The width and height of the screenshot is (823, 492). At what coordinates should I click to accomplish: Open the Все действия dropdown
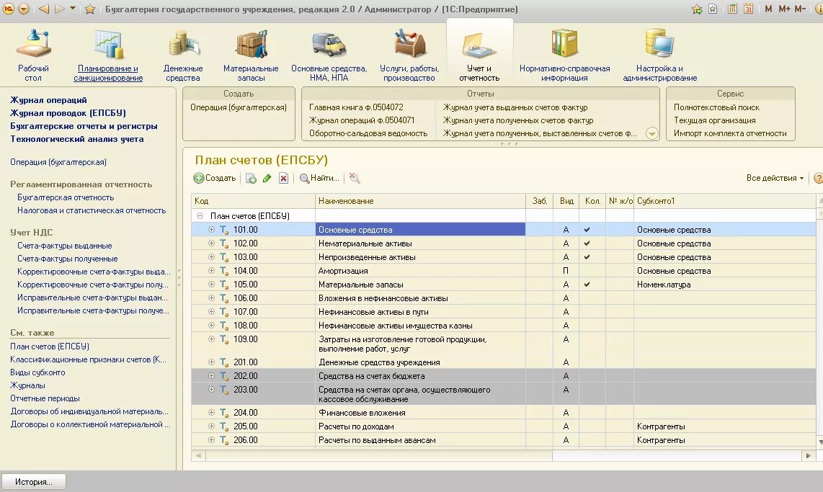[775, 179]
